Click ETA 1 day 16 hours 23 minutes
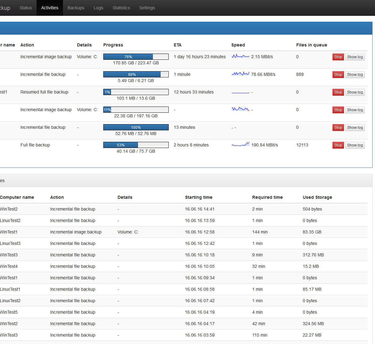The width and height of the screenshot is (375, 344). click(x=200, y=57)
